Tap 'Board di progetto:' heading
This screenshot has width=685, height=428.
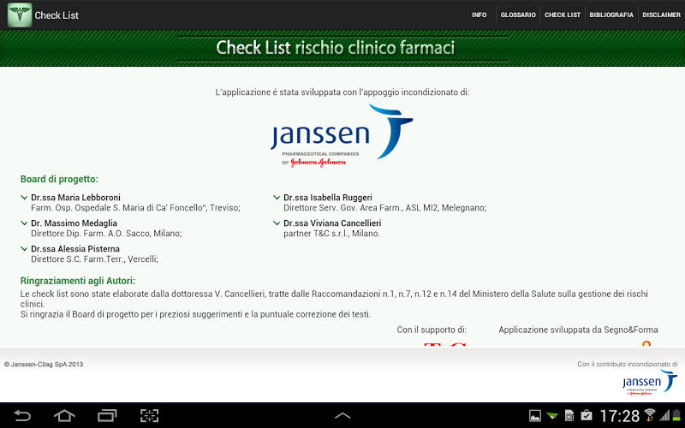tap(59, 179)
